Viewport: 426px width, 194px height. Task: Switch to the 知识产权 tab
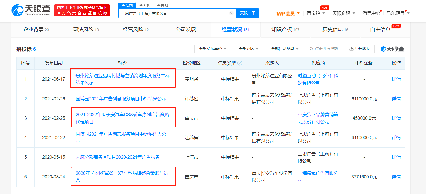(285, 30)
